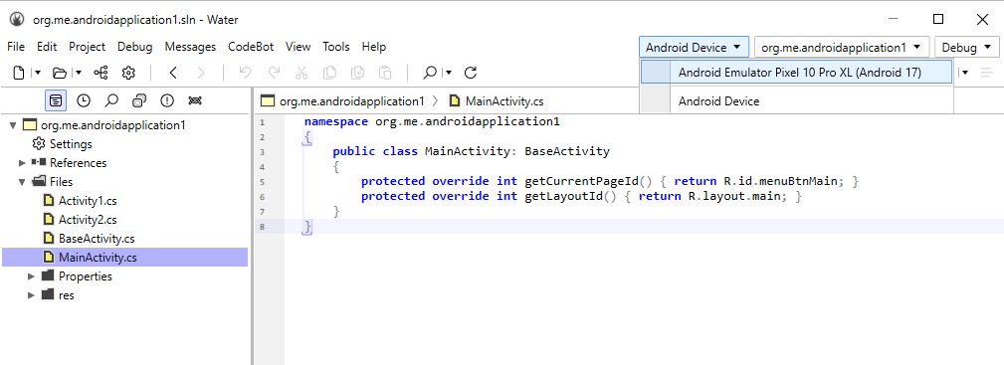Click the Refresh circular arrow icon

[471, 73]
